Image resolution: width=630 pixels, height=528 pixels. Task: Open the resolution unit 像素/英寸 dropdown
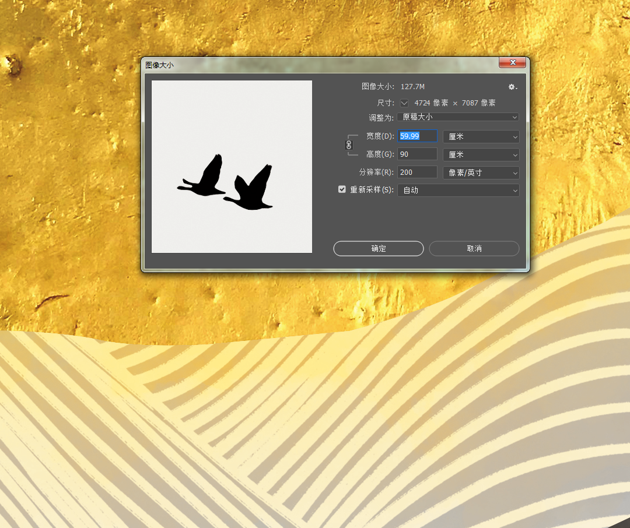(x=481, y=173)
